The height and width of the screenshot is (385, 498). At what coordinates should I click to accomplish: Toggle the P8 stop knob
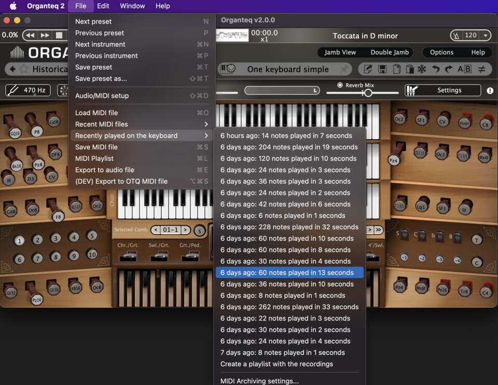[x=37, y=131]
